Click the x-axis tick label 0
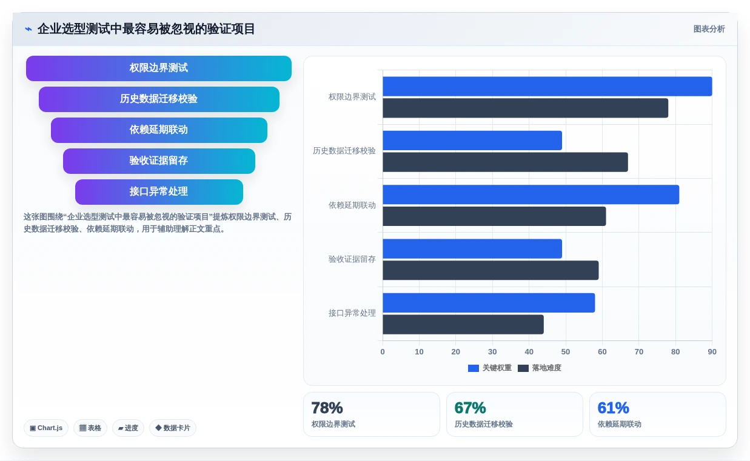 click(383, 352)
